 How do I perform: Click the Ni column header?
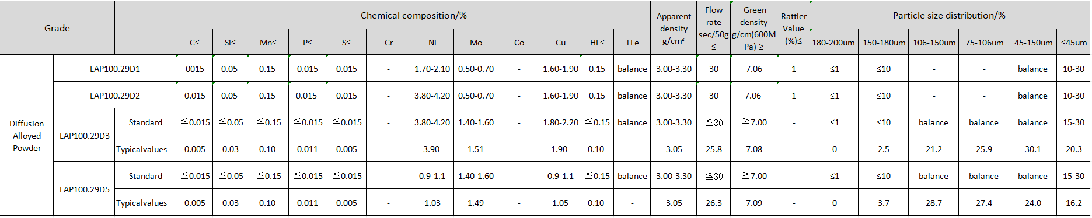pyautogui.click(x=432, y=42)
